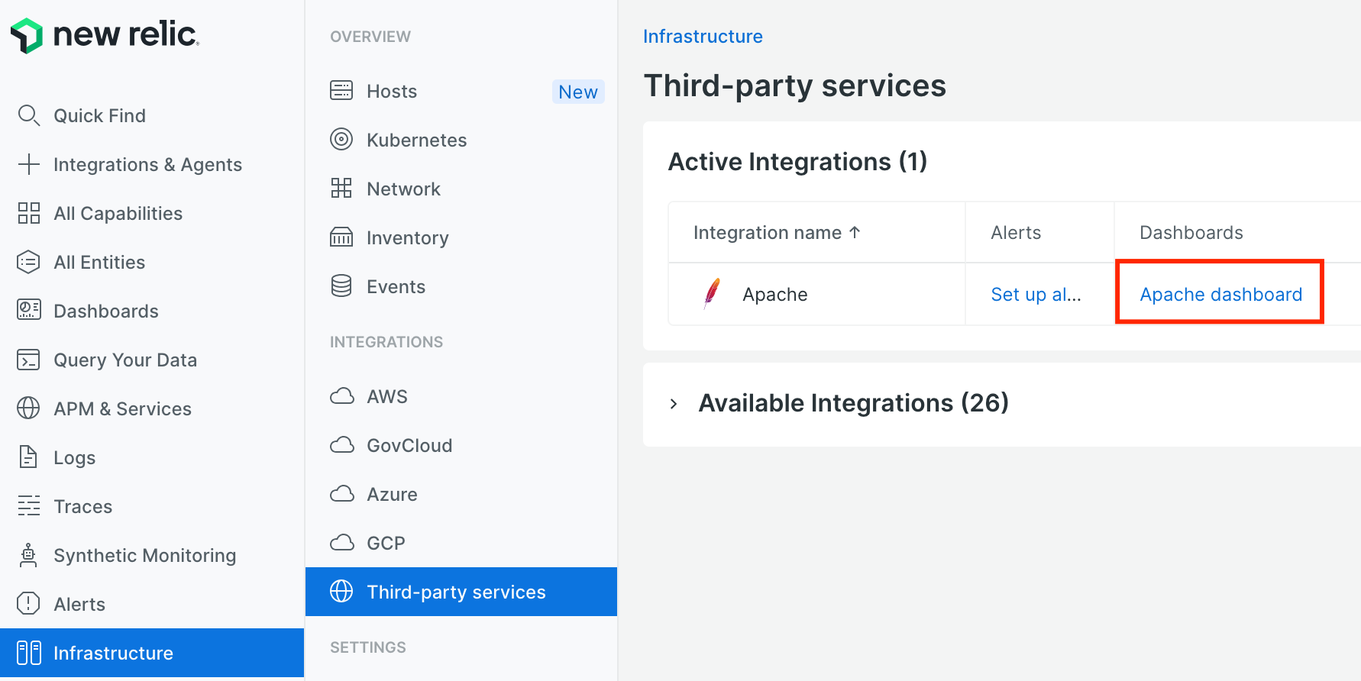The image size is (1361, 681).
Task: Click the Dashboards sidebar icon
Action: [28, 311]
